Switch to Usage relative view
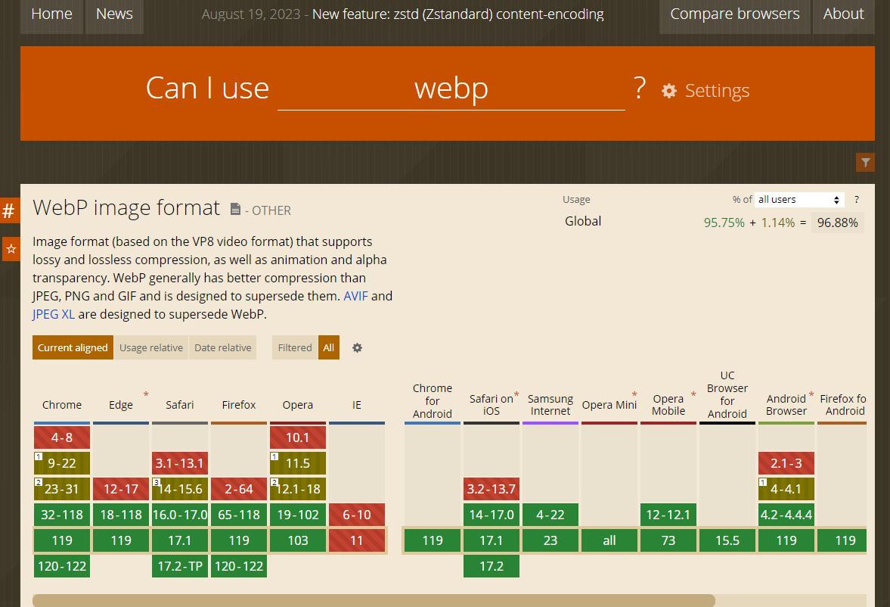Viewport: 890px width, 607px height. 151,348
